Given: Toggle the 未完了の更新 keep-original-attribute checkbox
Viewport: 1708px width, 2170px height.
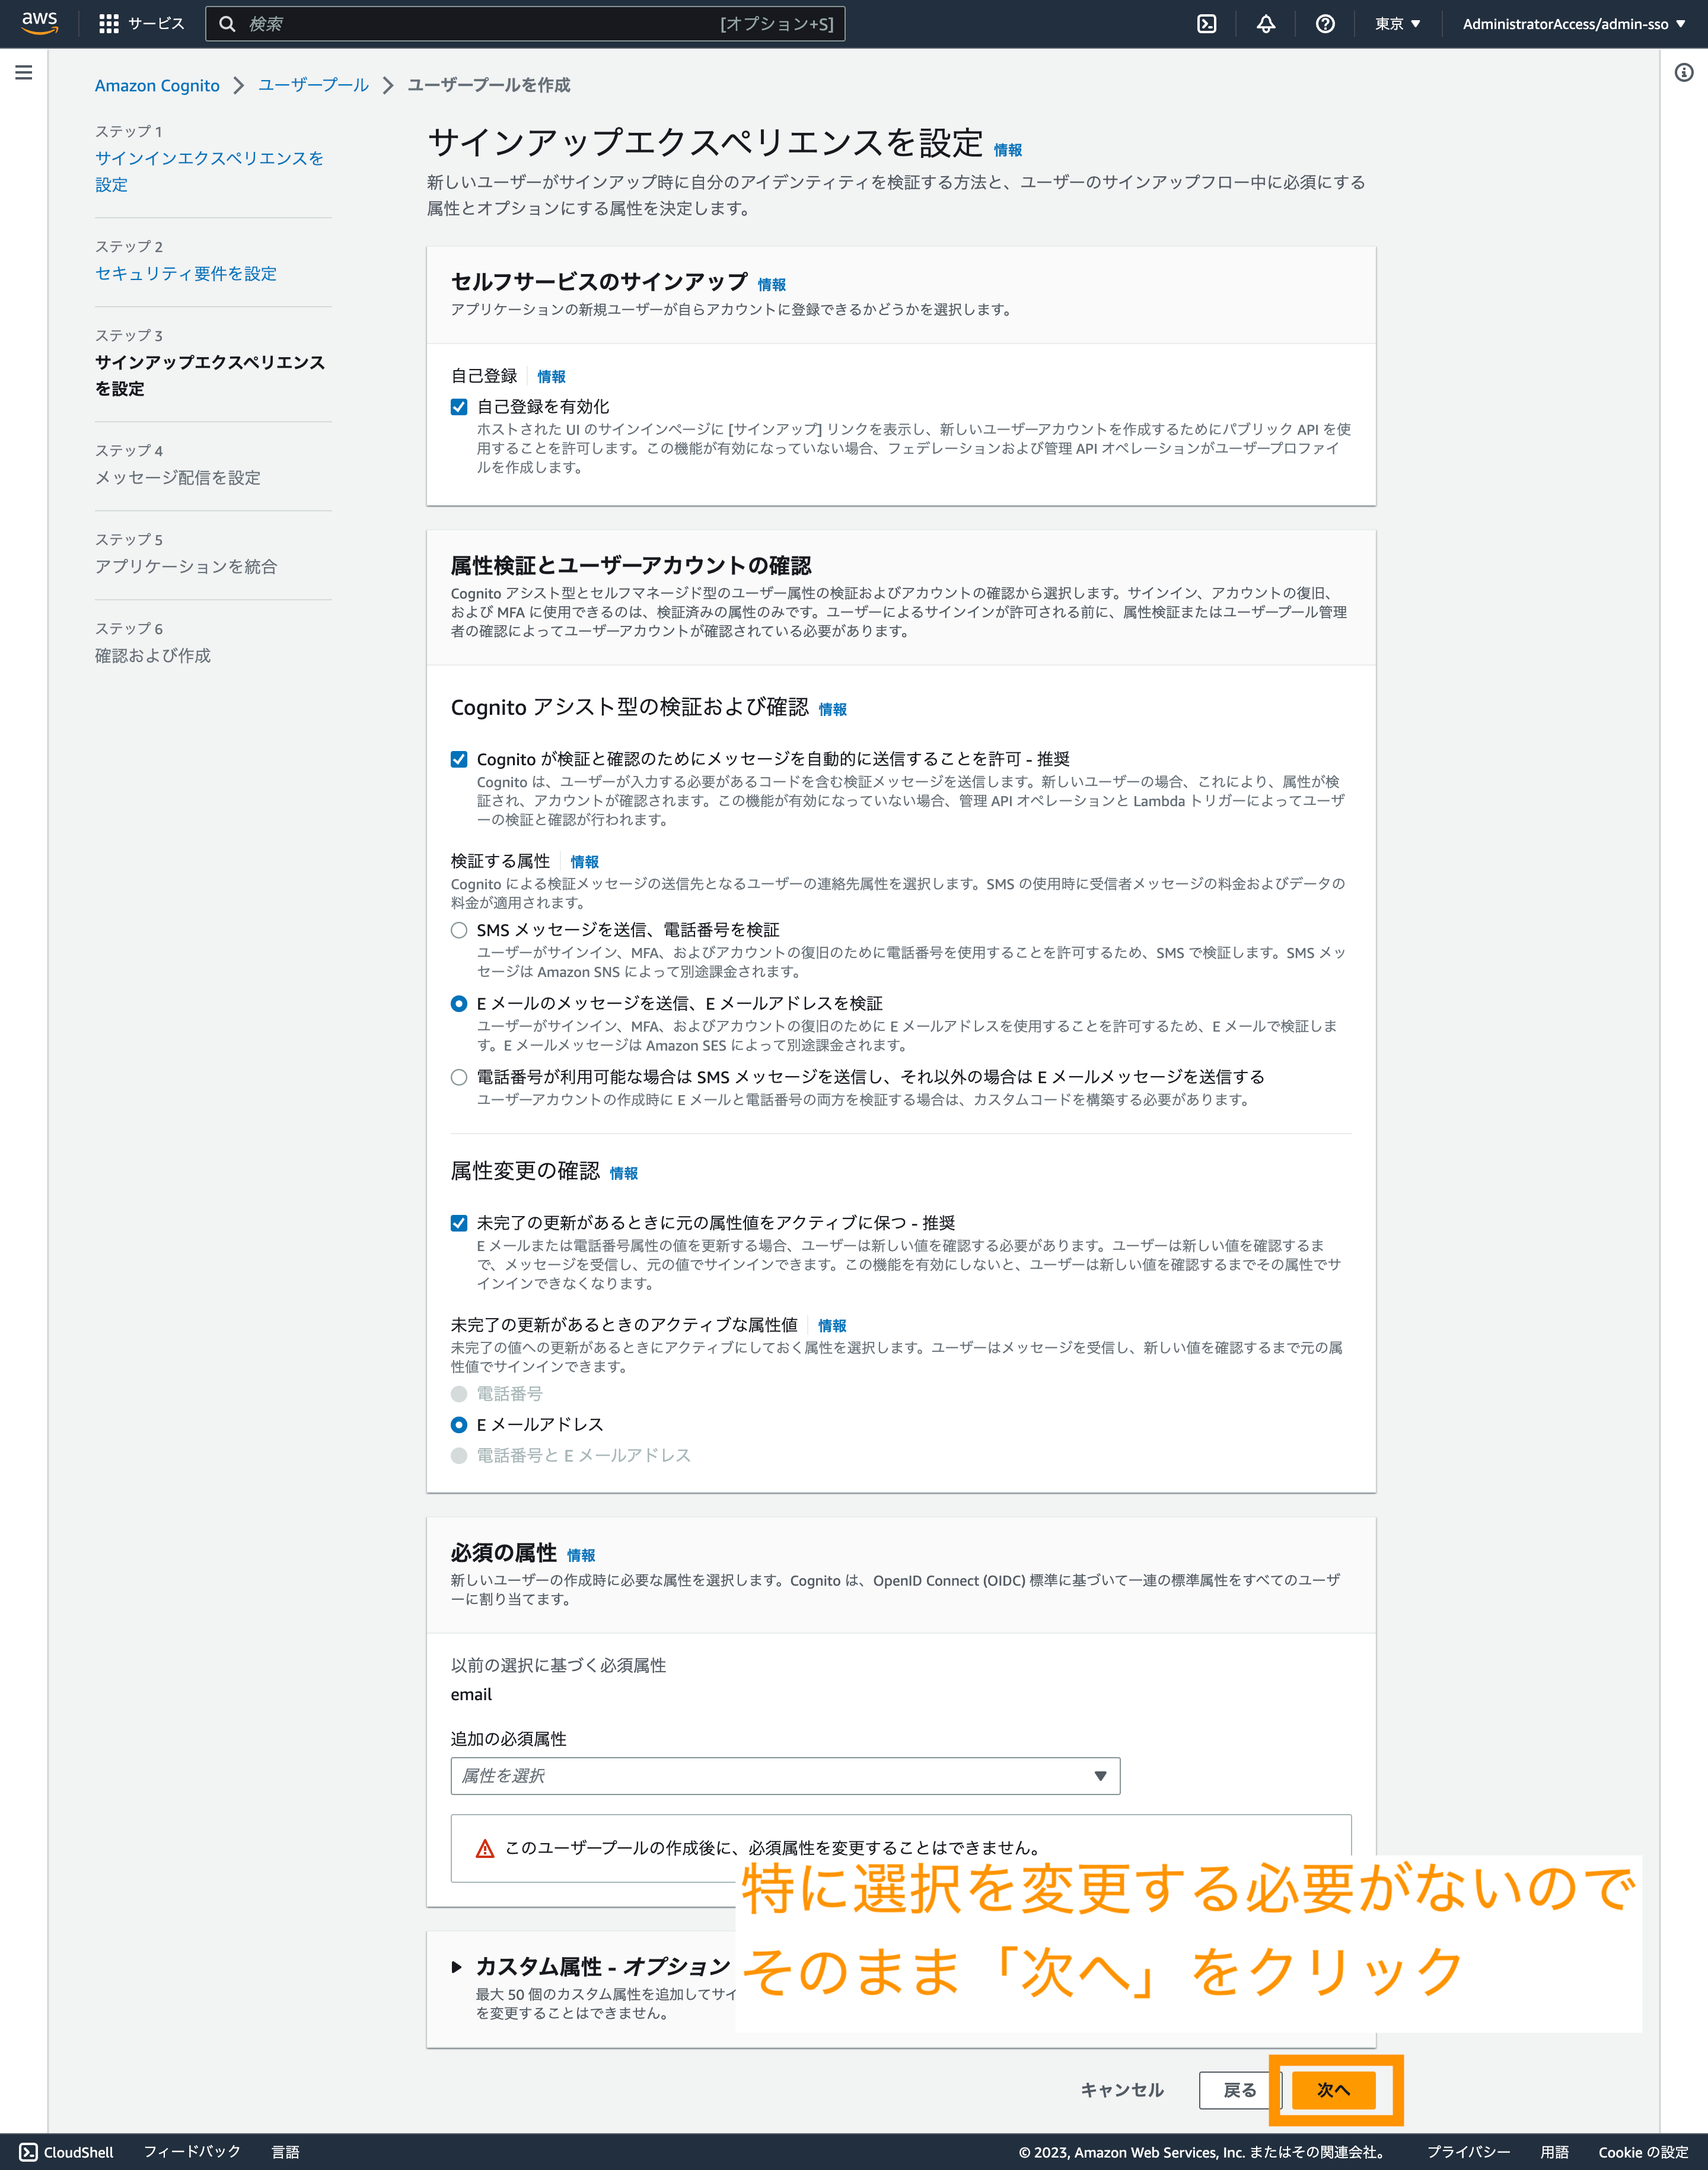Looking at the screenshot, I should tap(459, 1223).
